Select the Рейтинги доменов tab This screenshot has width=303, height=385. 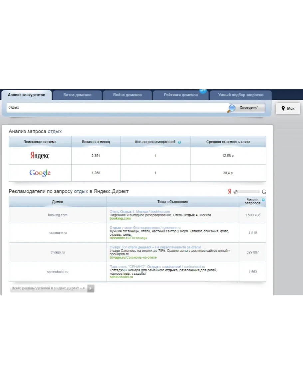[181, 95]
